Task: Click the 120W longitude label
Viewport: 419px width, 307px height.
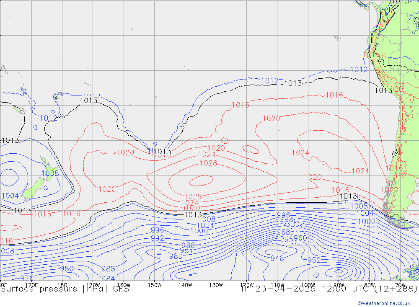Action: click(x=247, y=285)
